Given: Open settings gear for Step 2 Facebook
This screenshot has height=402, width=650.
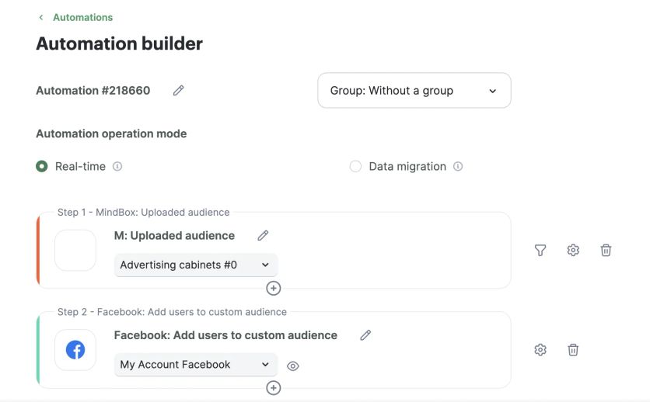Looking at the screenshot, I should pos(540,350).
